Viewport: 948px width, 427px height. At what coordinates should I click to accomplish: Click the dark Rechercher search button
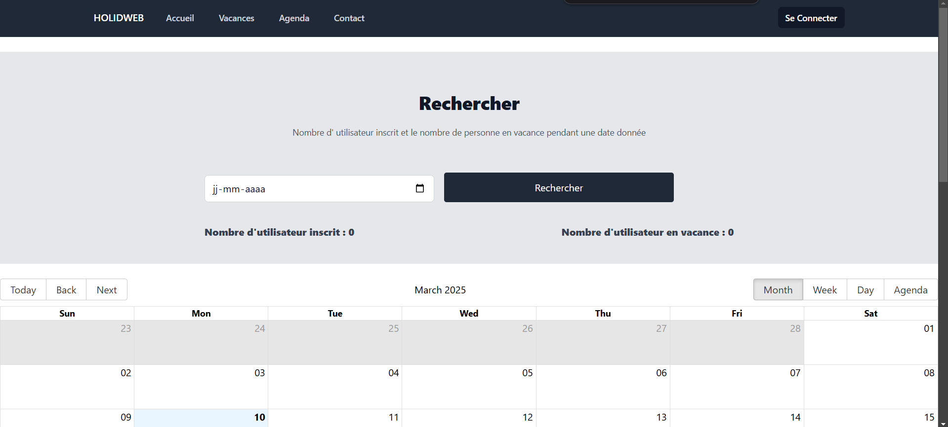point(559,187)
